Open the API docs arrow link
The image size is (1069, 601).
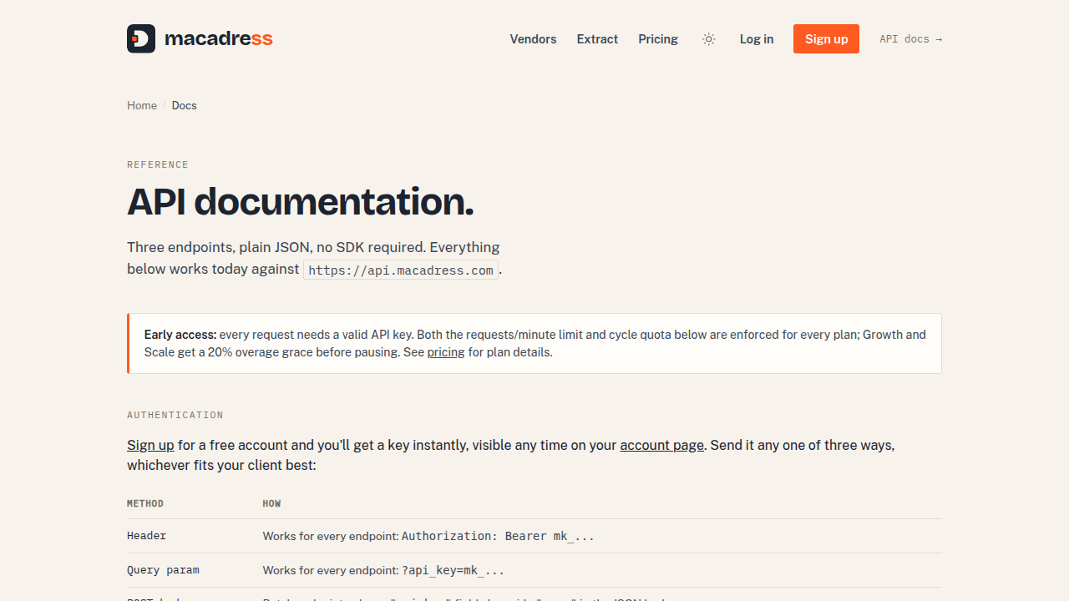coord(910,39)
